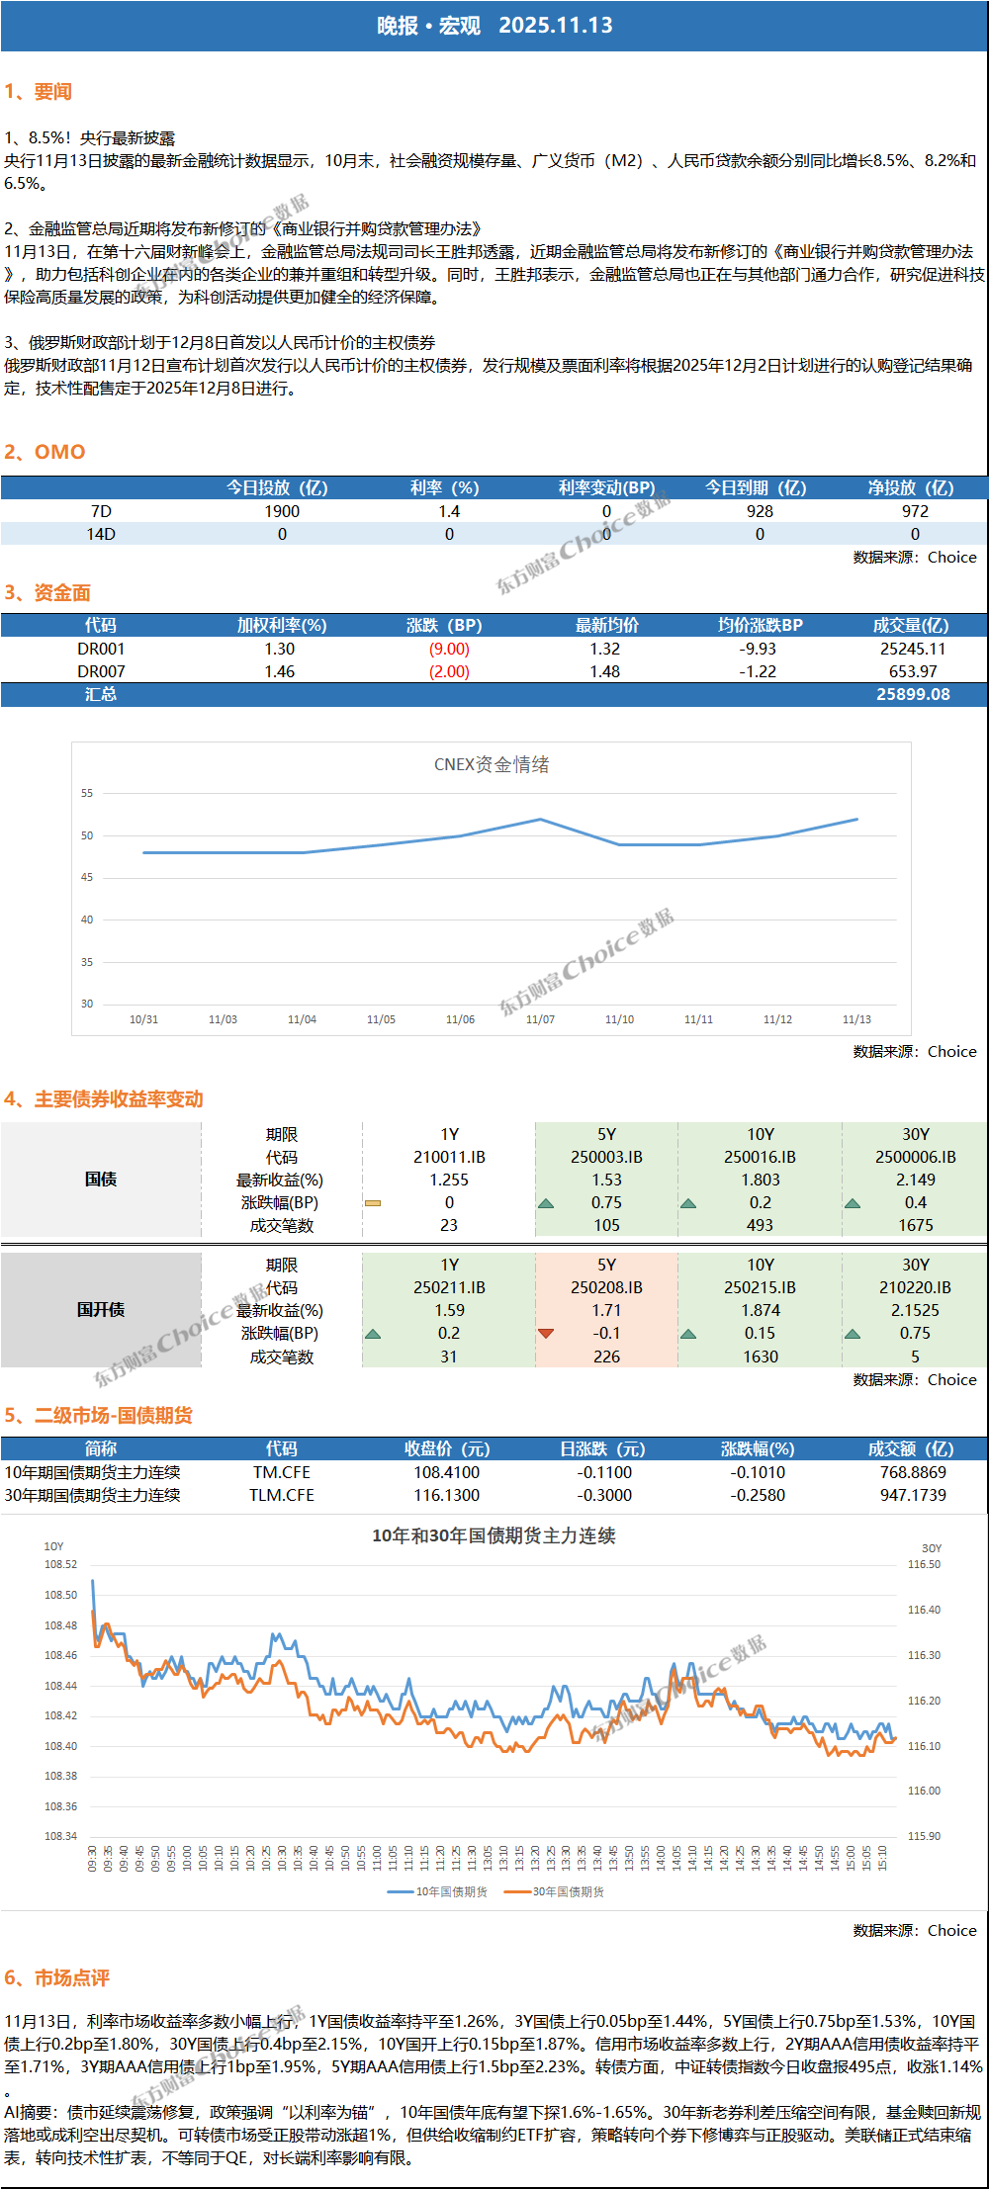Click the futures code TLM.CFE
This screenshot has height=2189, width=989.
[282, 1495]
